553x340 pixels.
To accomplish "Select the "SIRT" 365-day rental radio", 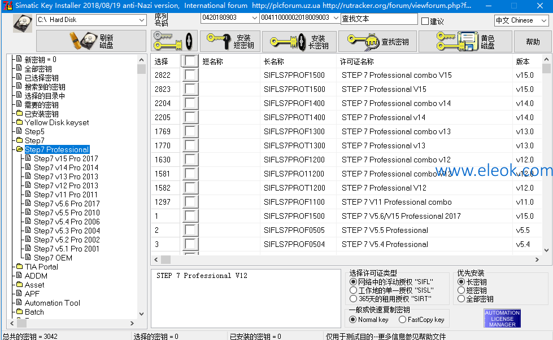I will 353,299.
